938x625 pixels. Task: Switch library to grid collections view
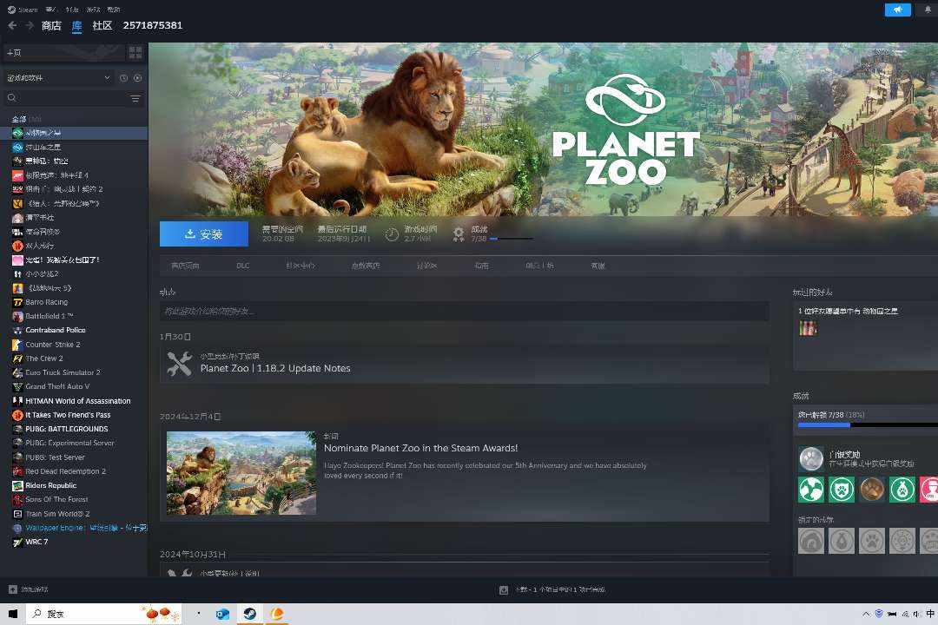click(x=135, y=53)
